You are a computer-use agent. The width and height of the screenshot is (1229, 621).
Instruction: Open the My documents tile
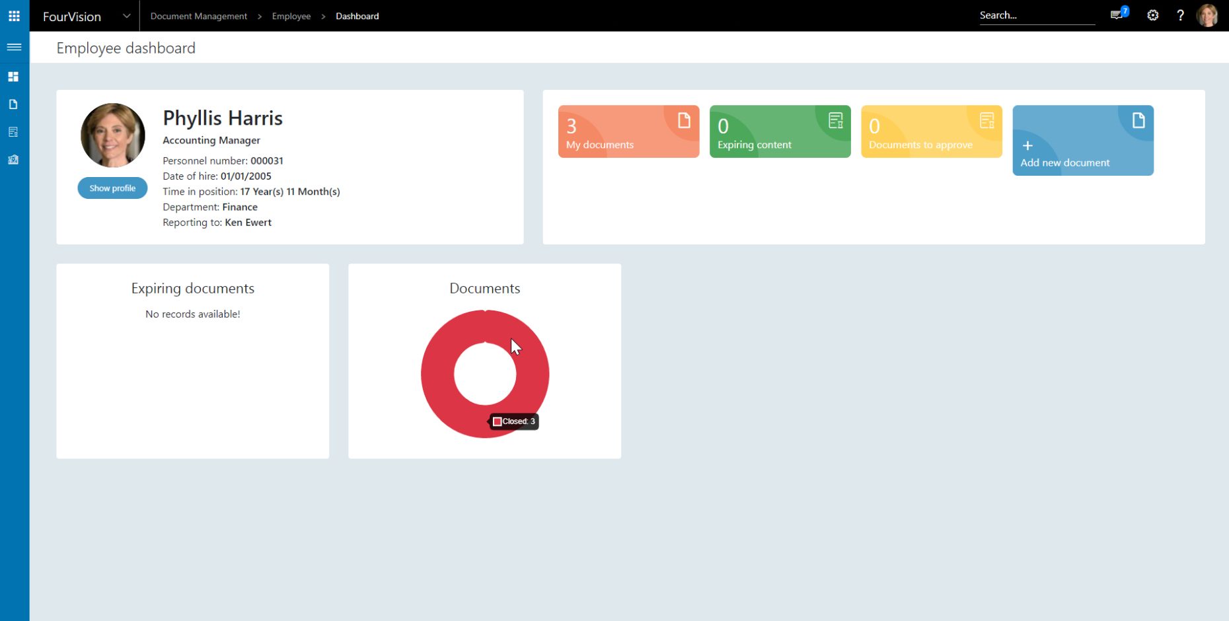click(628, 131)
